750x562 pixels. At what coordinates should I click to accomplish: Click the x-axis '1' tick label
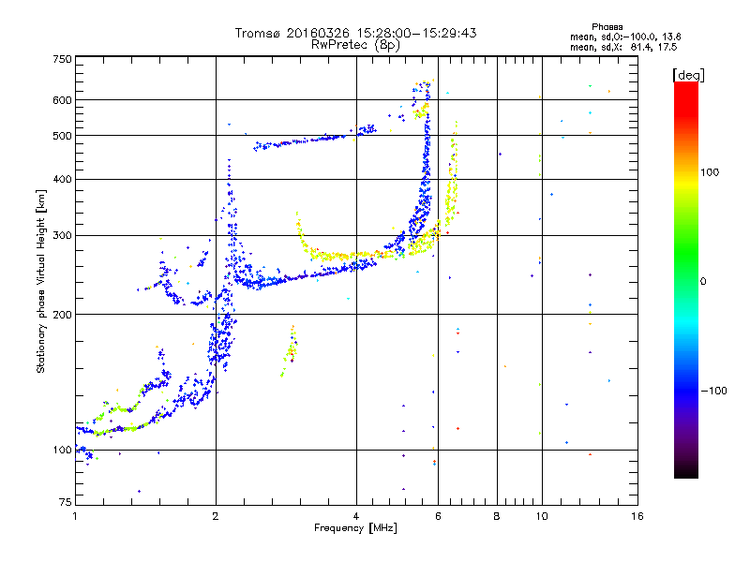75,516
